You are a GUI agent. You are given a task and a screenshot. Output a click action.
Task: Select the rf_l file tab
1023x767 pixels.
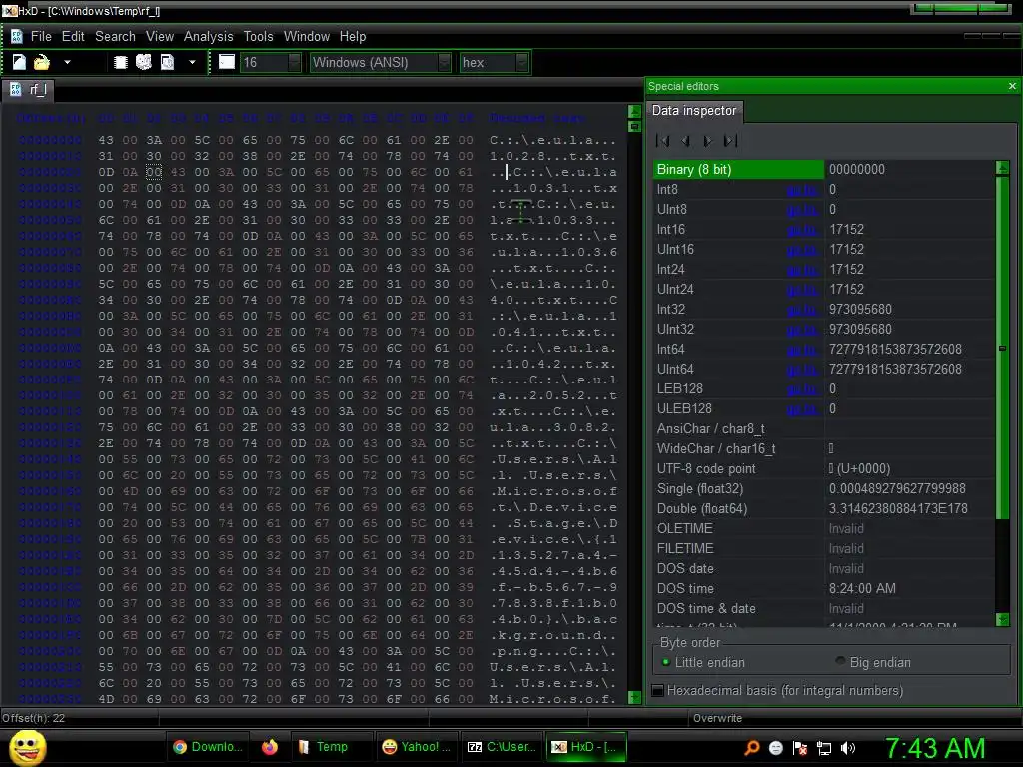tap(29, 89)
